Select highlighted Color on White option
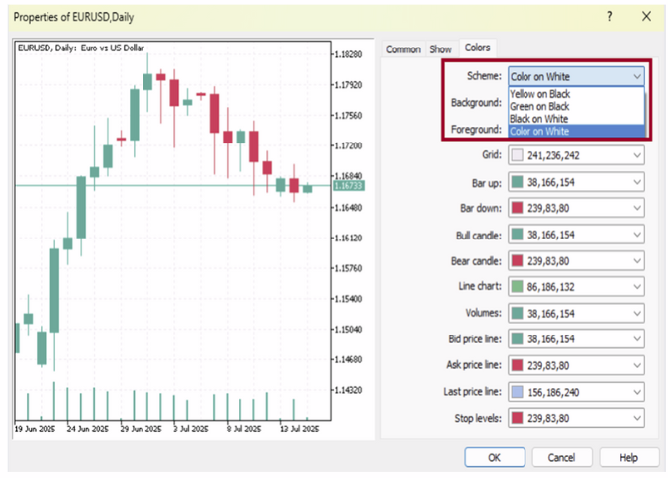The width and height of the screenshot is (668, 478). [x=539, y=131]
